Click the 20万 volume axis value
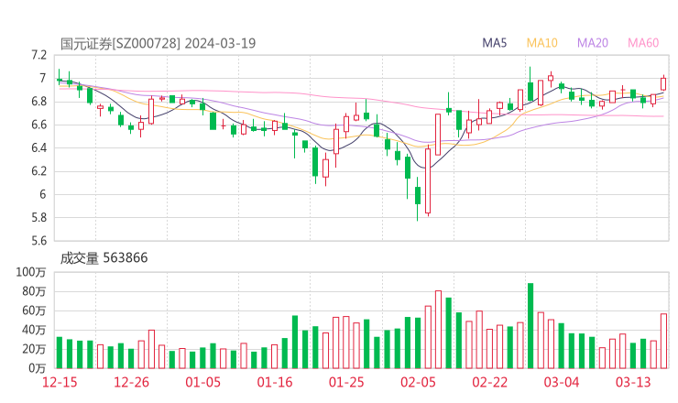 (x=34, y=349)
